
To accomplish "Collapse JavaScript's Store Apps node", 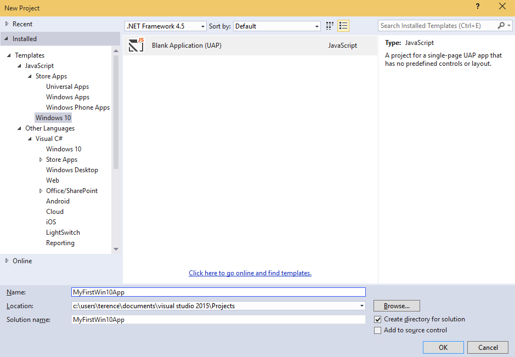I will [x=30, y=76].
